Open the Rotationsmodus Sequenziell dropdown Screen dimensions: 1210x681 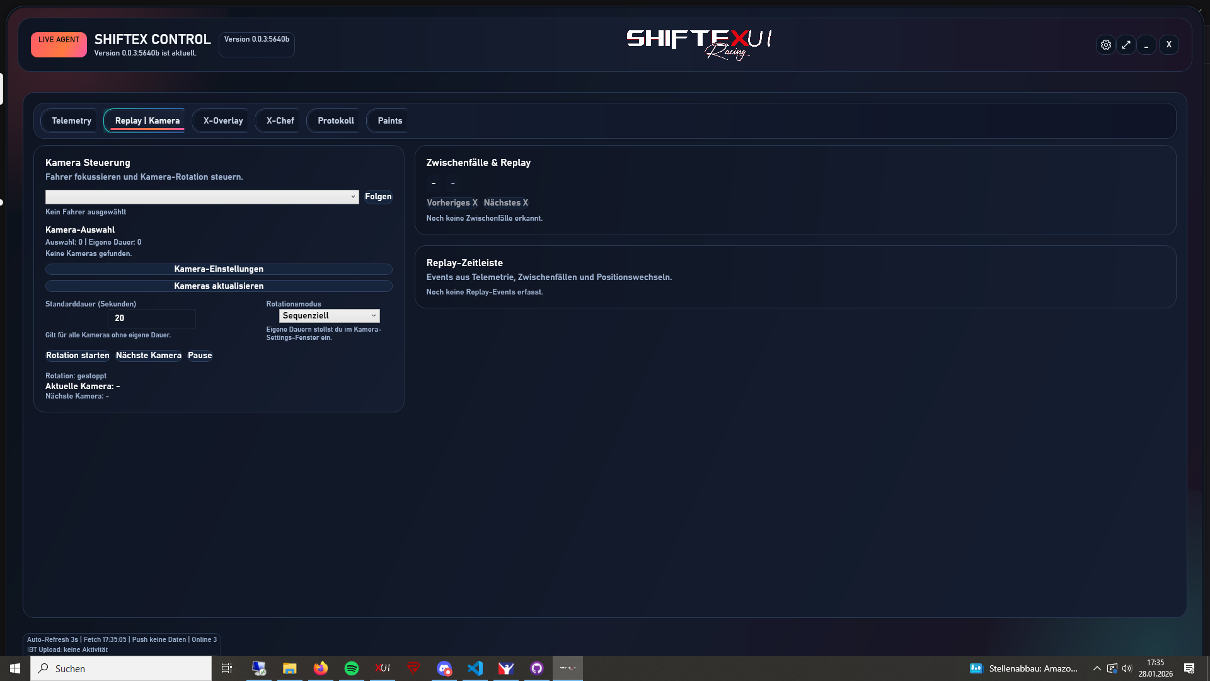pos(329,315)
